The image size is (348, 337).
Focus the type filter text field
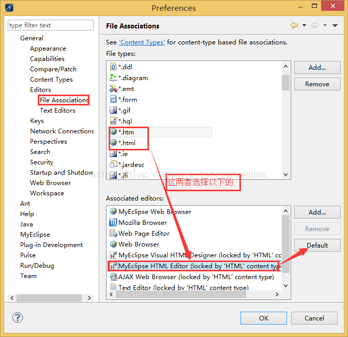(51, 25)
